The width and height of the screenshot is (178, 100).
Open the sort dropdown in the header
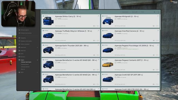coord(125,12)
